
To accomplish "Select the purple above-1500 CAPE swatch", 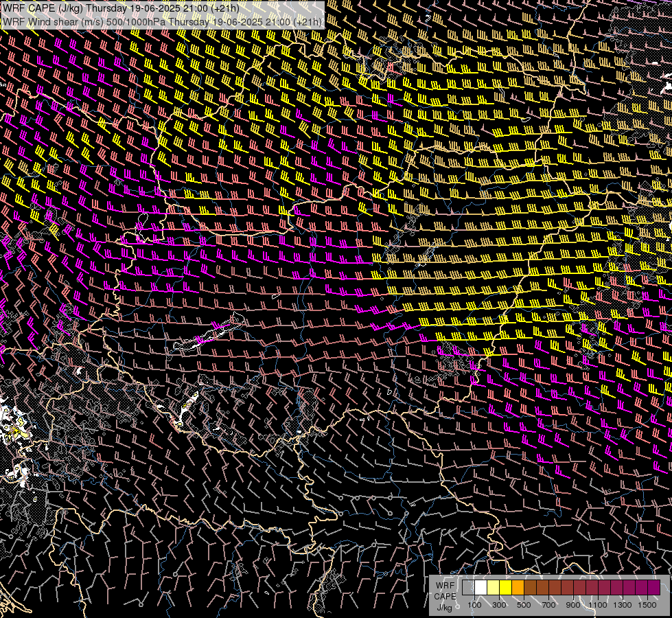I will [x=654, y=587].
